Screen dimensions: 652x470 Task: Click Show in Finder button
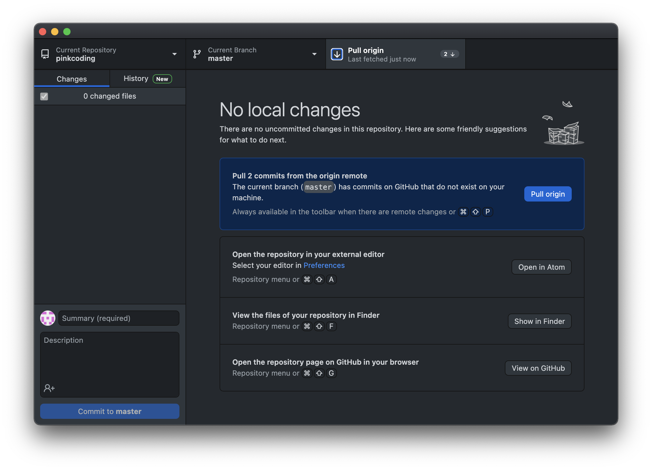(539, 321)
